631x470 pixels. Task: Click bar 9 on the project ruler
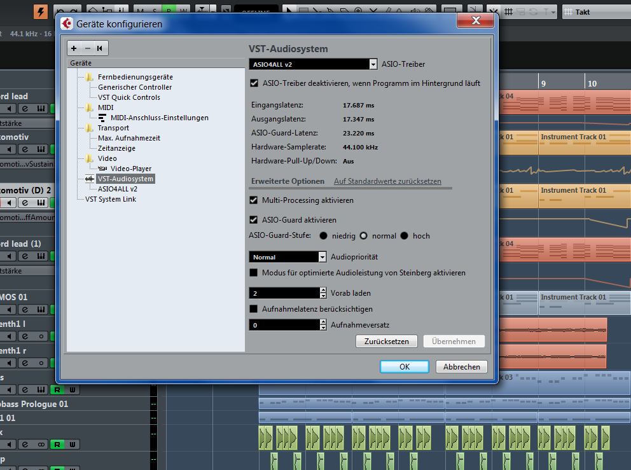tap(543, 83)
